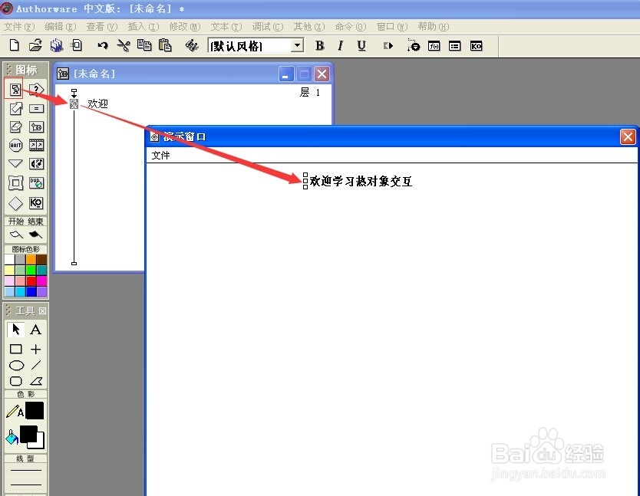Select the 欢迎学习热对象交互 text object

(361, 182)
